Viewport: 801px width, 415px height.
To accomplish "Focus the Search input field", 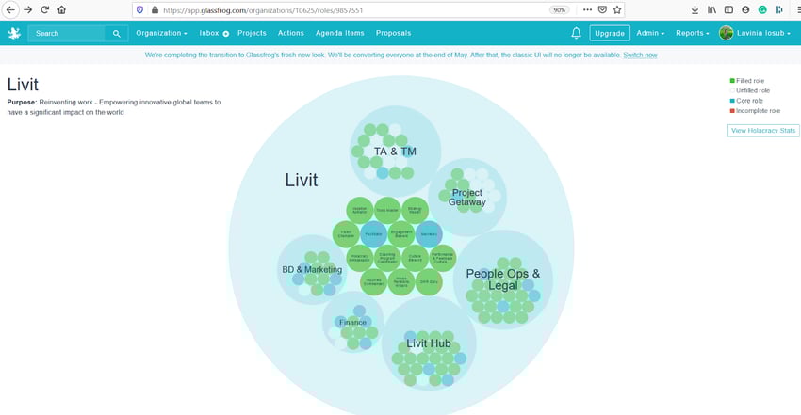I will (x=66, y=34).
